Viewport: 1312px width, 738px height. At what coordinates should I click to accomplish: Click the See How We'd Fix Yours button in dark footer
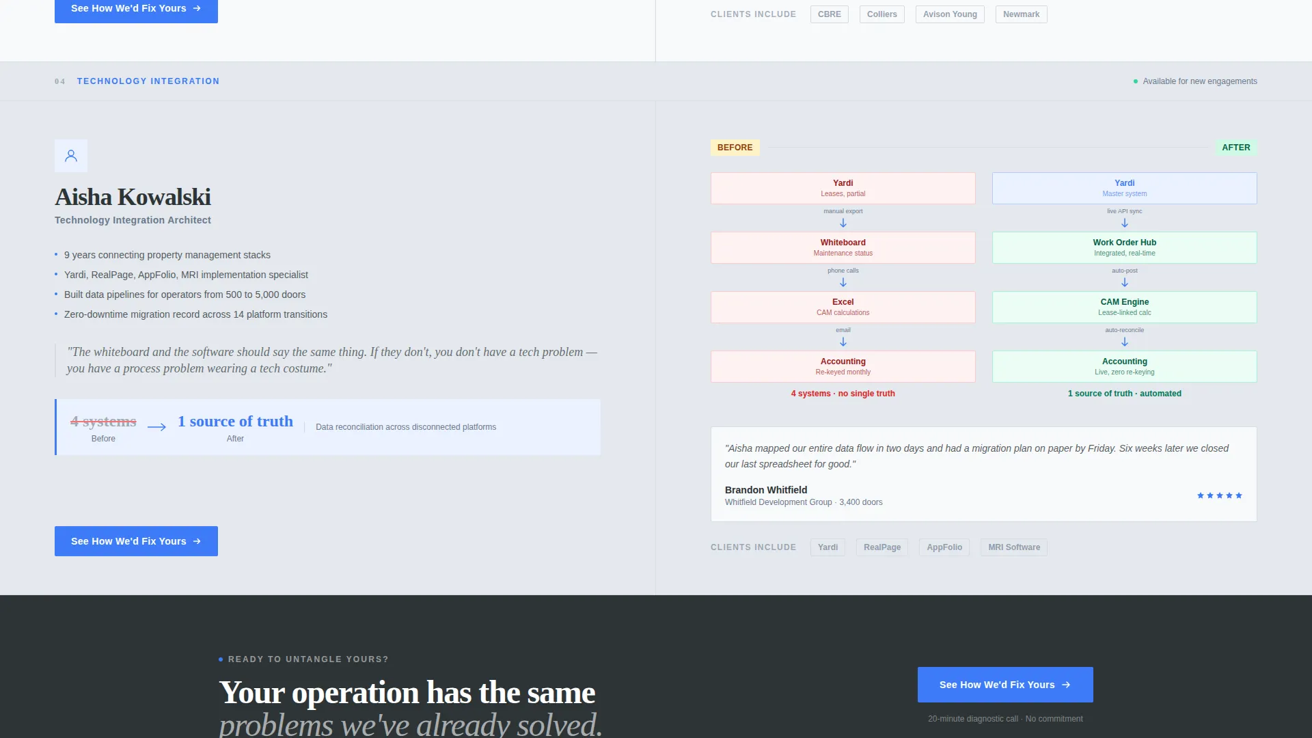pyautogui.click(x=1005, y=685)
